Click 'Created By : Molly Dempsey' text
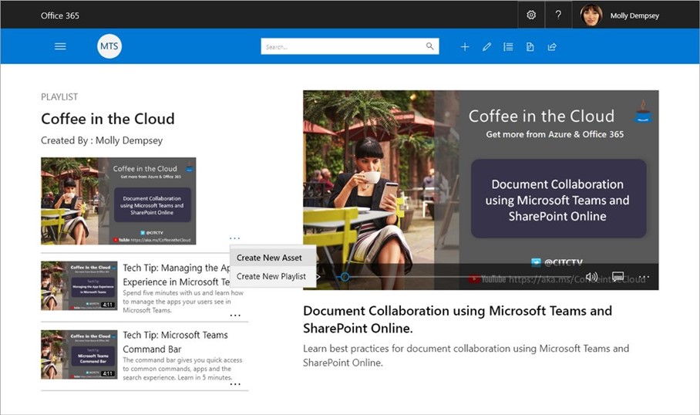The width and height of the screenshot is (700, 415). coord(102,140)
